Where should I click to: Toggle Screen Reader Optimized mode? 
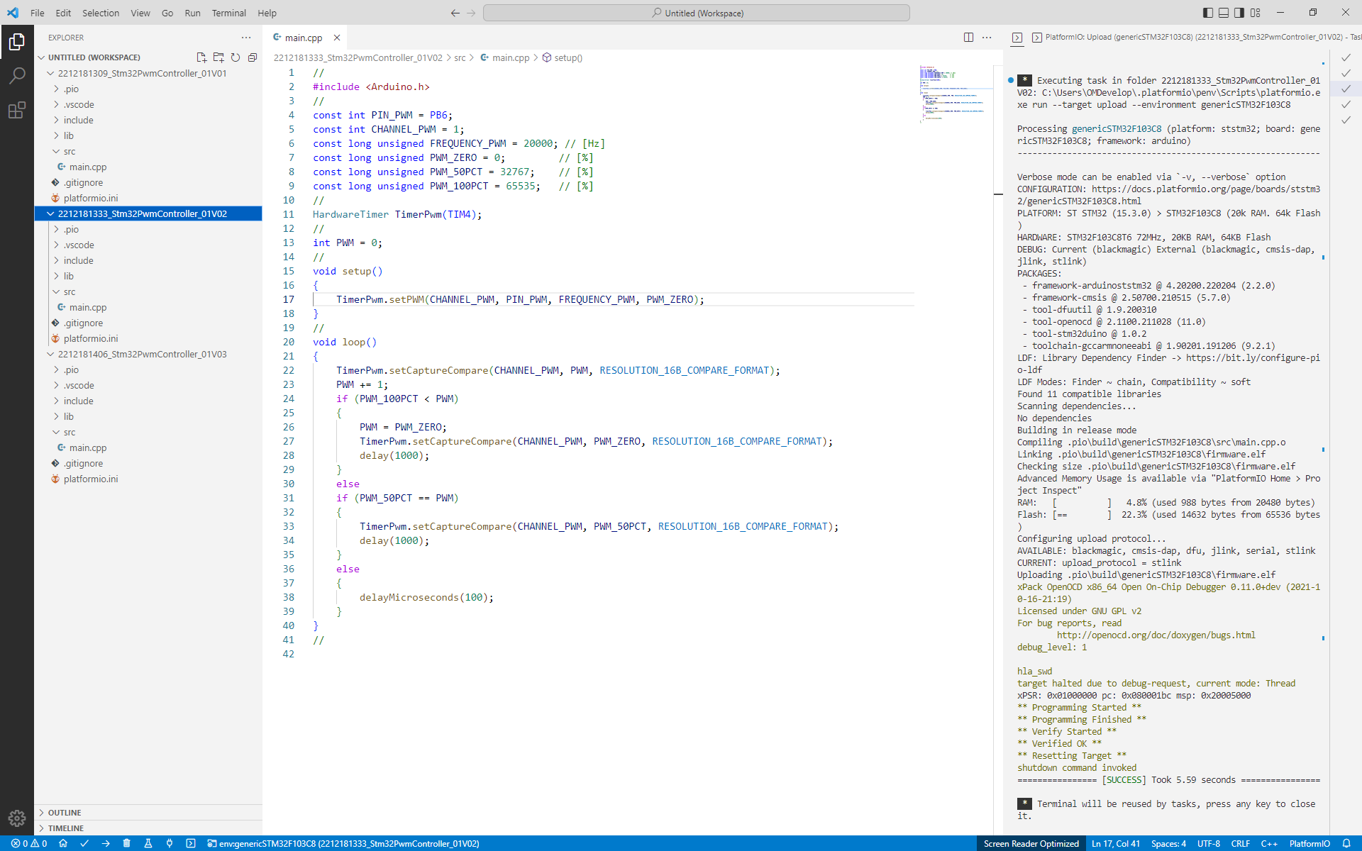(x=1031, y=843)
